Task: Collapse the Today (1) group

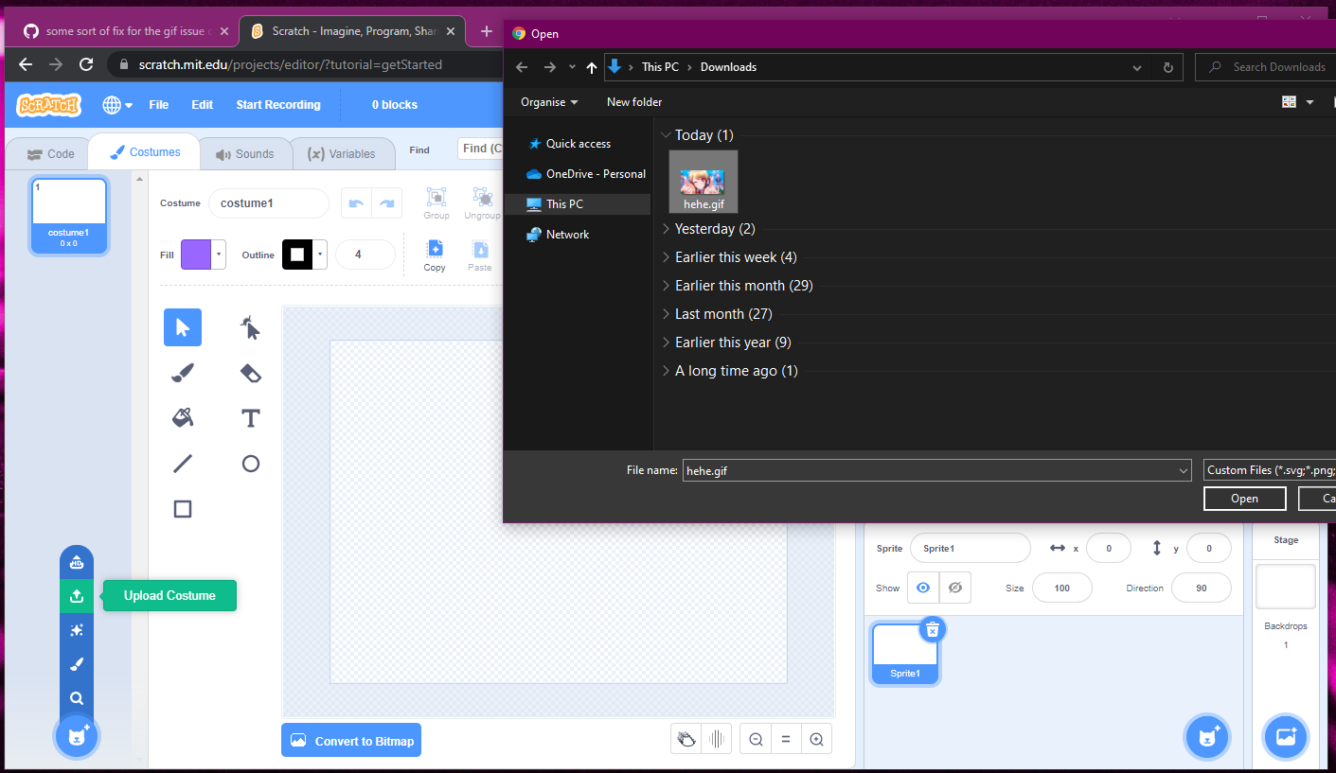Action: (x=666, y=135)
